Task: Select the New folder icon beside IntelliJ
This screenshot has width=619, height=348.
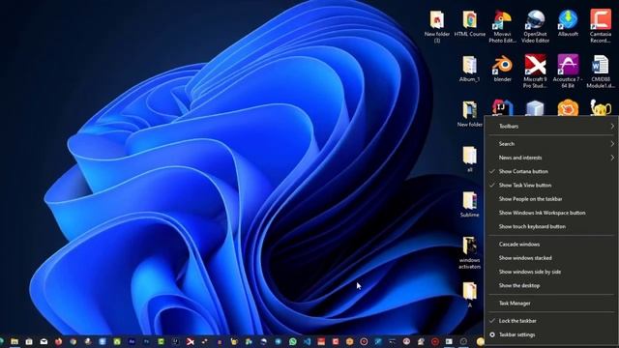Action: 469,114
